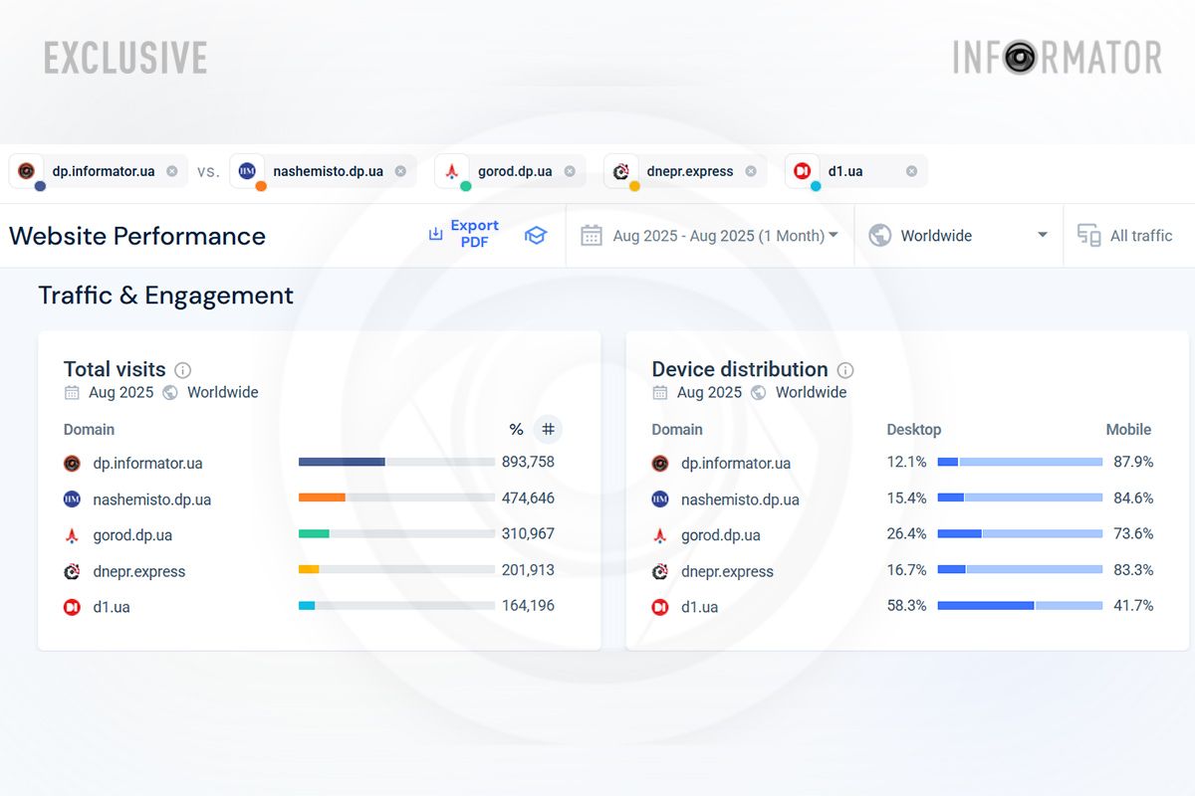The height and width of the screenshot is (796, 1195).
Task: Select the gorod.dp.ua chip favicon
Action: click(x=452, y=171)
